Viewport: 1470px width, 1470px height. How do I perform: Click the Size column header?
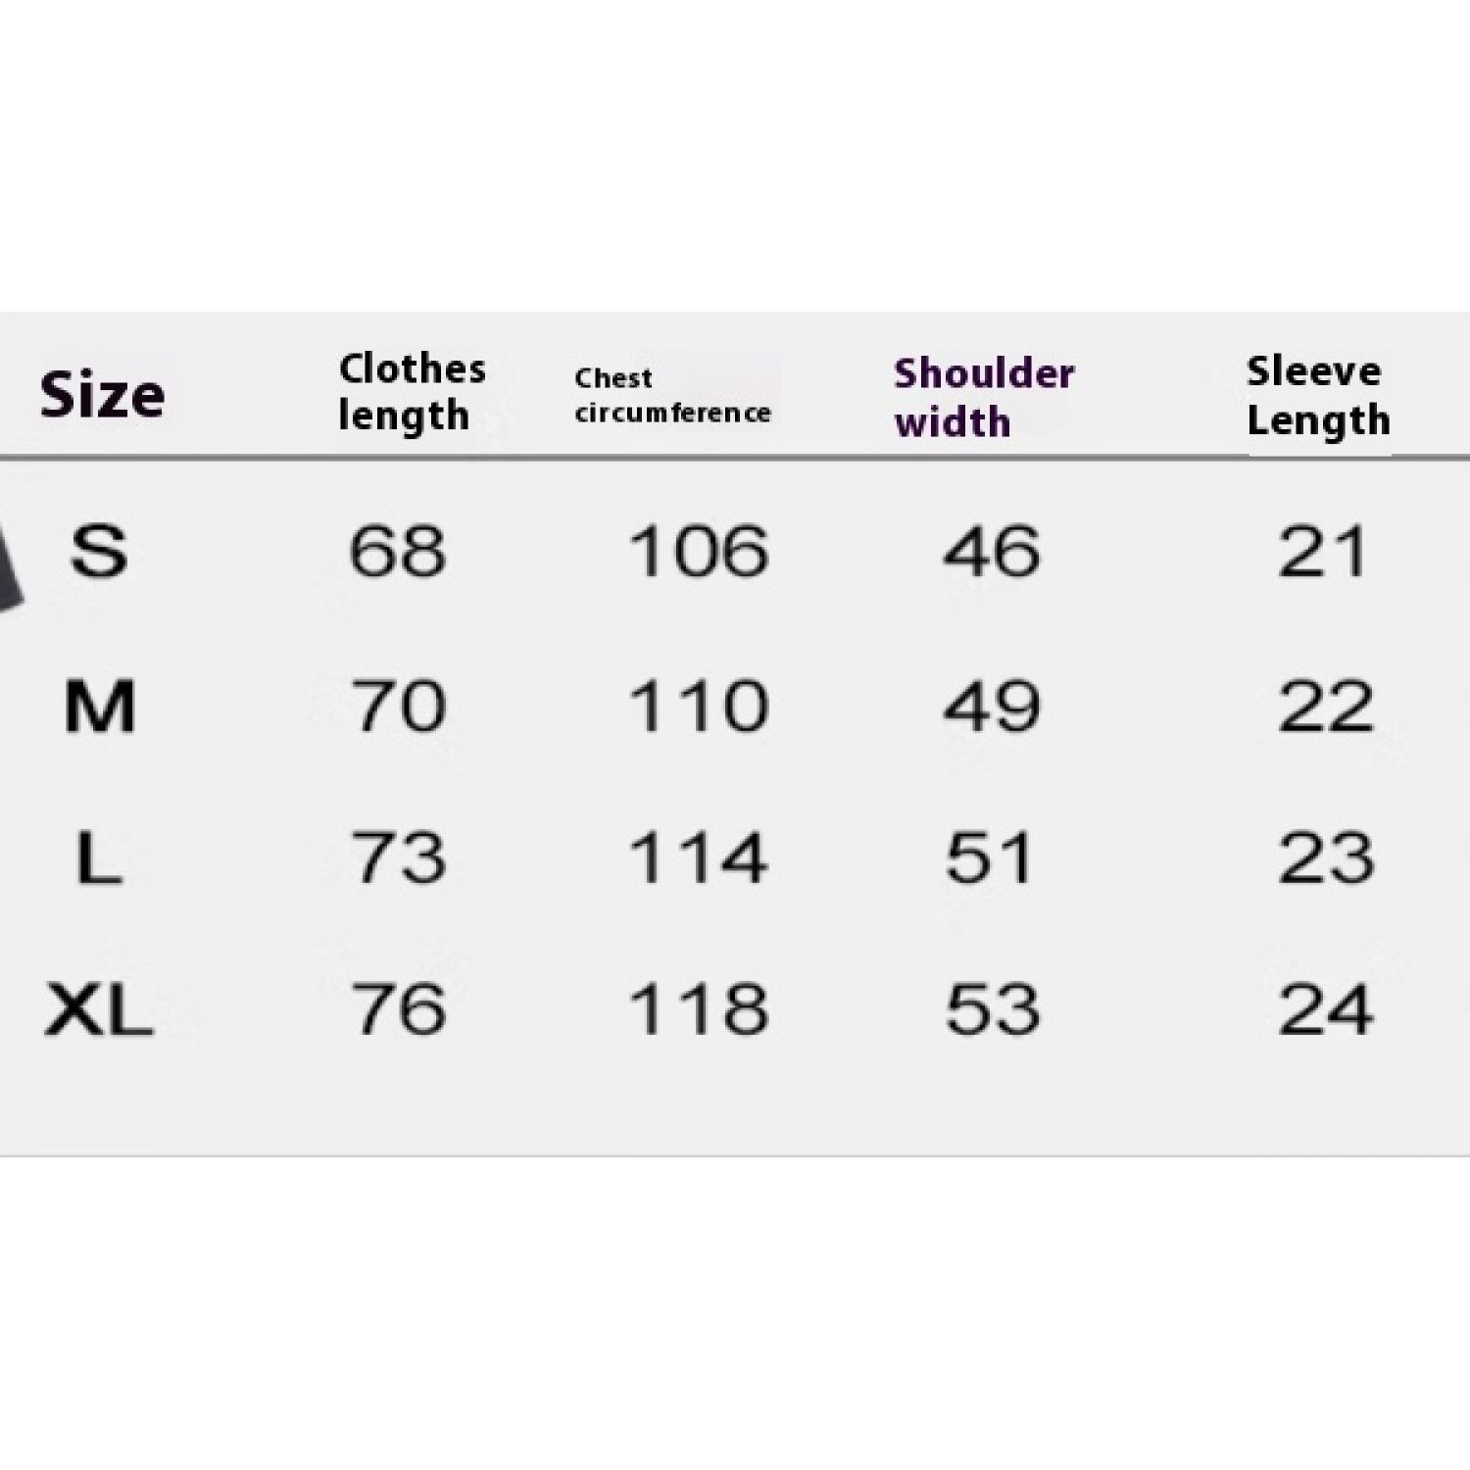pos(102,396)
